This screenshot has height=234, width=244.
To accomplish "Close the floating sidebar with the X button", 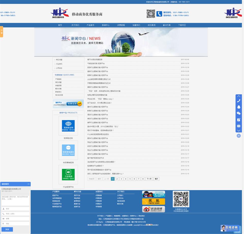I will [239, 136].
